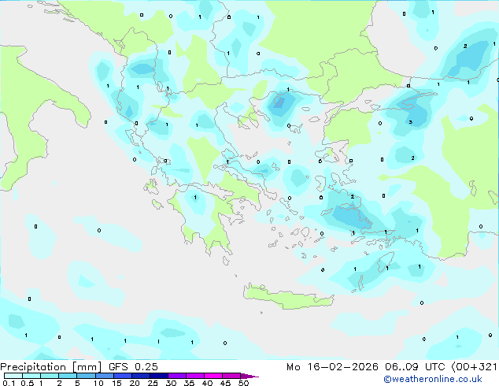This screenshot has width=499, height=386.
Task: Click the 1–2 mm legend color box
Action: pyautogui.click(x=50, y=376)
